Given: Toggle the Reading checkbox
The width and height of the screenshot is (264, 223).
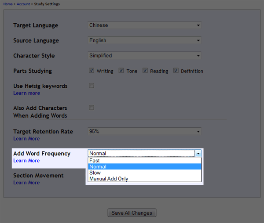Looking at the screenshot, I should pyautogui.click(x=145, y=71).
